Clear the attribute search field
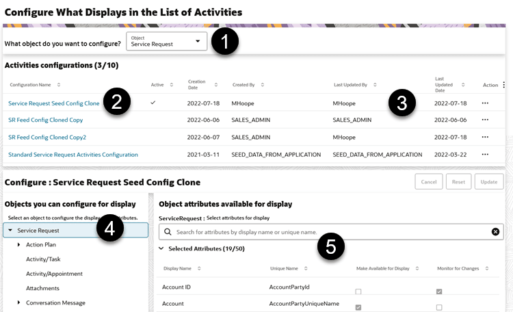 495,232
